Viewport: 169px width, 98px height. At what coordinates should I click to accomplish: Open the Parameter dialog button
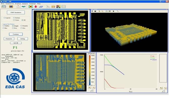click(x=9, y=39)
